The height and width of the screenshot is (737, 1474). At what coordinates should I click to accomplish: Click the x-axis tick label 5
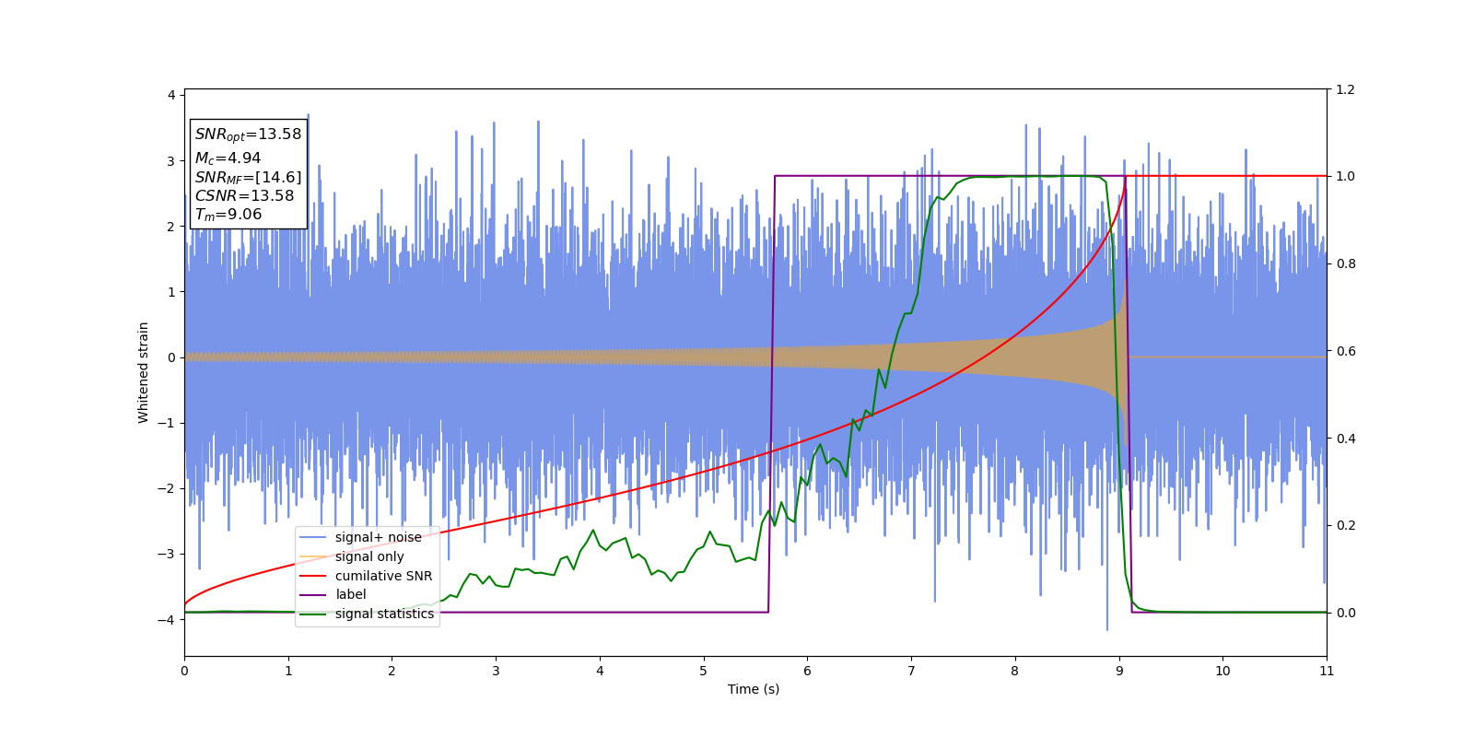[x=704, y=671]
